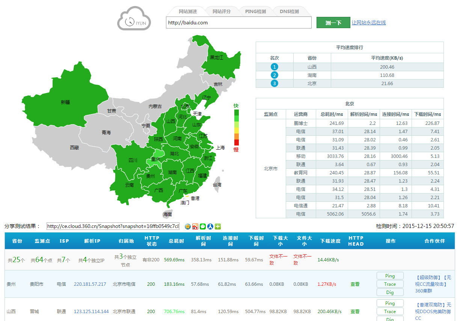Click the snapshot share URL field
This screenshot has width=457, height=321.
tap(113, 226)
